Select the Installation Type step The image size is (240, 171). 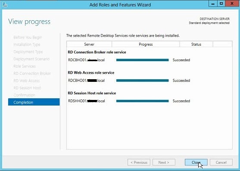[27, 44]
